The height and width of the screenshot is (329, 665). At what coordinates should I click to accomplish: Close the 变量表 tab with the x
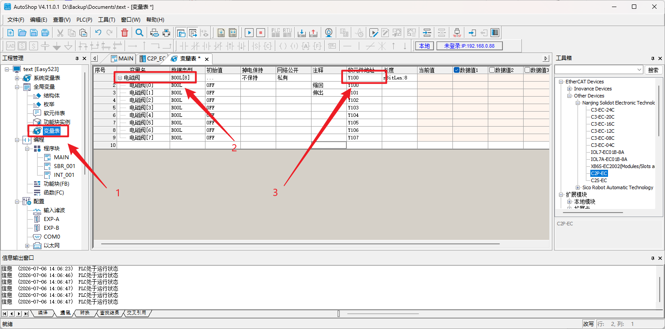[206, 59]
